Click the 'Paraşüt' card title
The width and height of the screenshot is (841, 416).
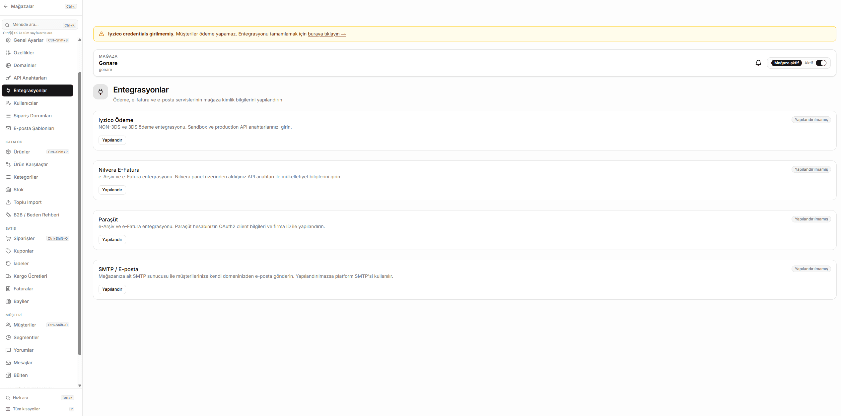tap(108, 219)
